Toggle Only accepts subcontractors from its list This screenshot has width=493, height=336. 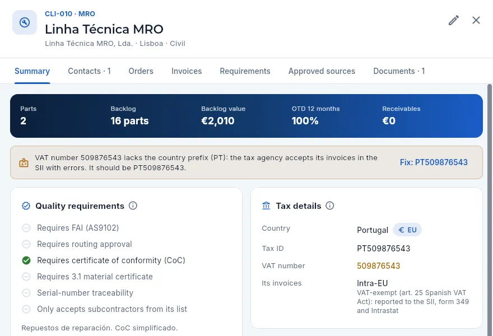point(26,309)
